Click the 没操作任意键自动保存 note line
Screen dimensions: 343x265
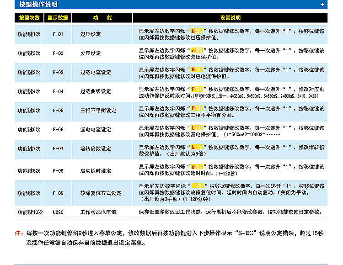click(x=86, y=243)
